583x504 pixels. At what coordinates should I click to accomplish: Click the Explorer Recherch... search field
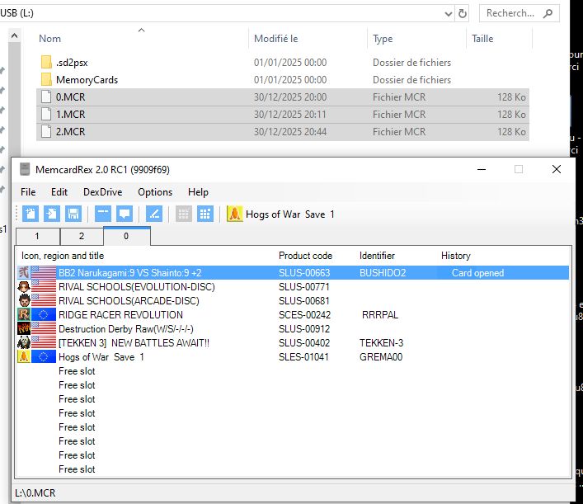coord(519,13)
